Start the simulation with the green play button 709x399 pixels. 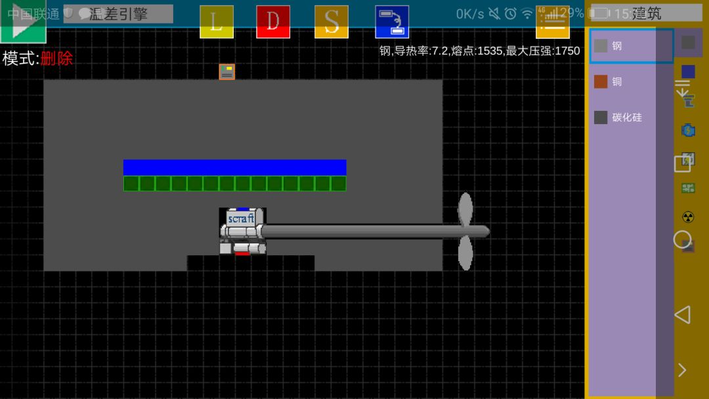(x=23, y=22)
